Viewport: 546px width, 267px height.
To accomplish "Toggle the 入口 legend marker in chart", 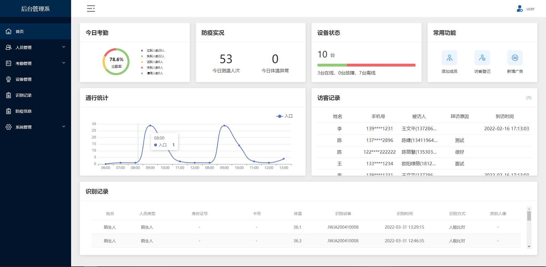I will (x=280, y=116).
